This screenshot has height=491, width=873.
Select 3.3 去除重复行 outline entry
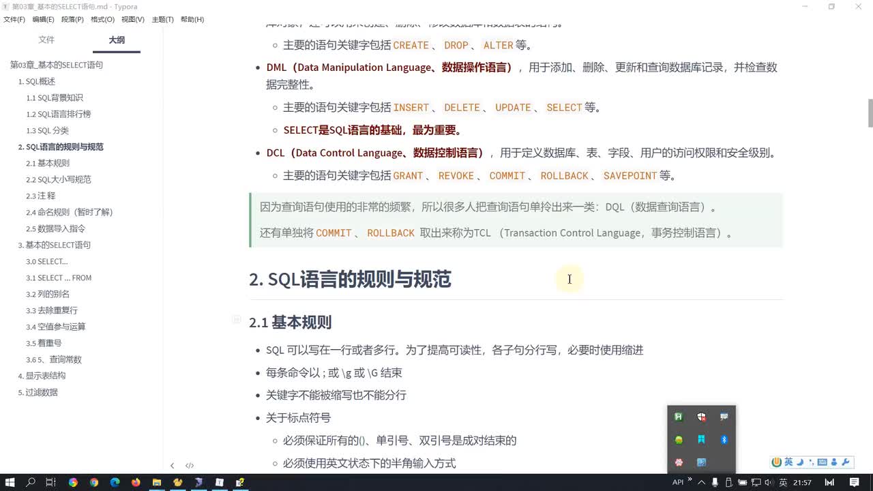point(52,310)
